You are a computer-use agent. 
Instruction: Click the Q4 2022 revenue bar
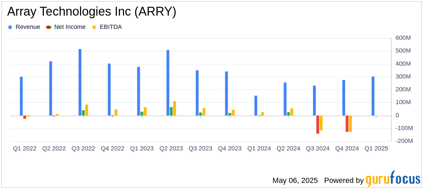(109, 90)
